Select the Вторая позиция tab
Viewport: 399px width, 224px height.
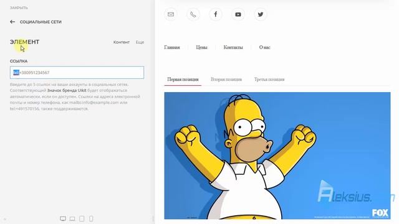pyautogui.click(x=226, y=79)
